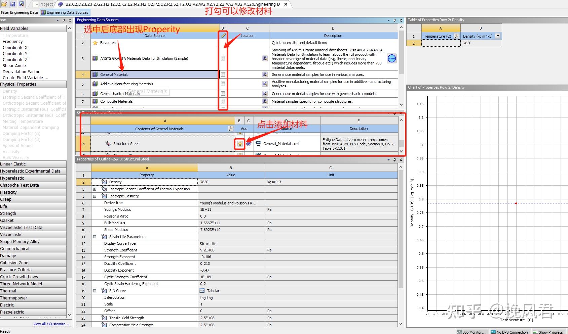Expand the Plasticity toolbox category
The image size is (568, 334).
33,192
